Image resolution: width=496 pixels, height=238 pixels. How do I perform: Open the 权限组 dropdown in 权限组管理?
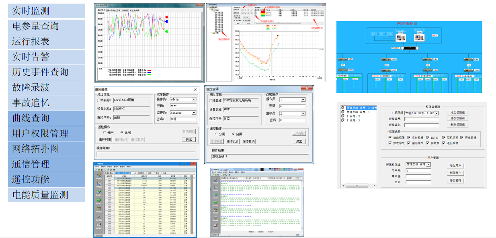click(436, 113)
